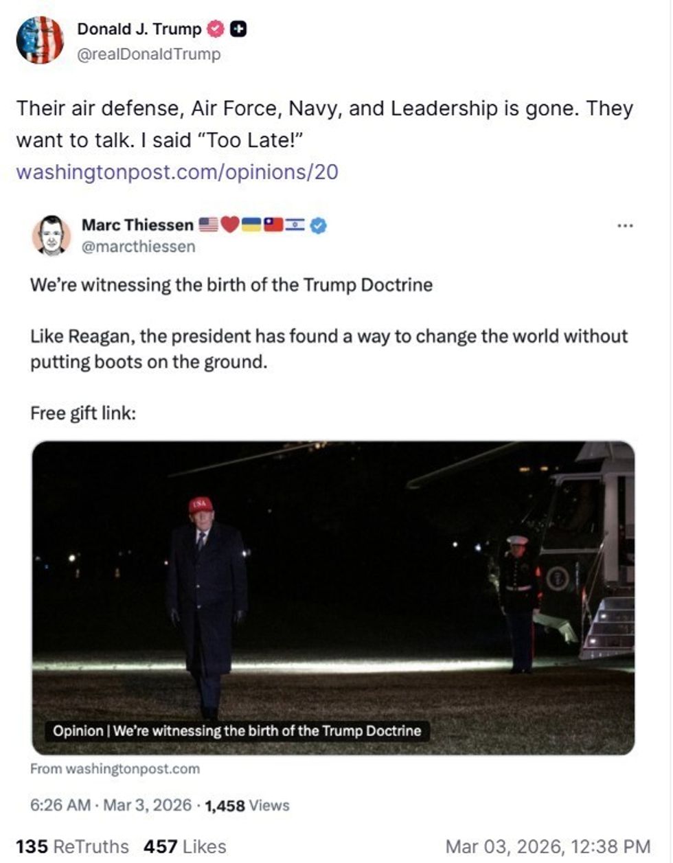The height and width of the screenshot is (863, 673).
Task: Click the 6:26 AM · Mar 3, 2026 timestamp
Action: pyautogui.click(x=111, y=805)
